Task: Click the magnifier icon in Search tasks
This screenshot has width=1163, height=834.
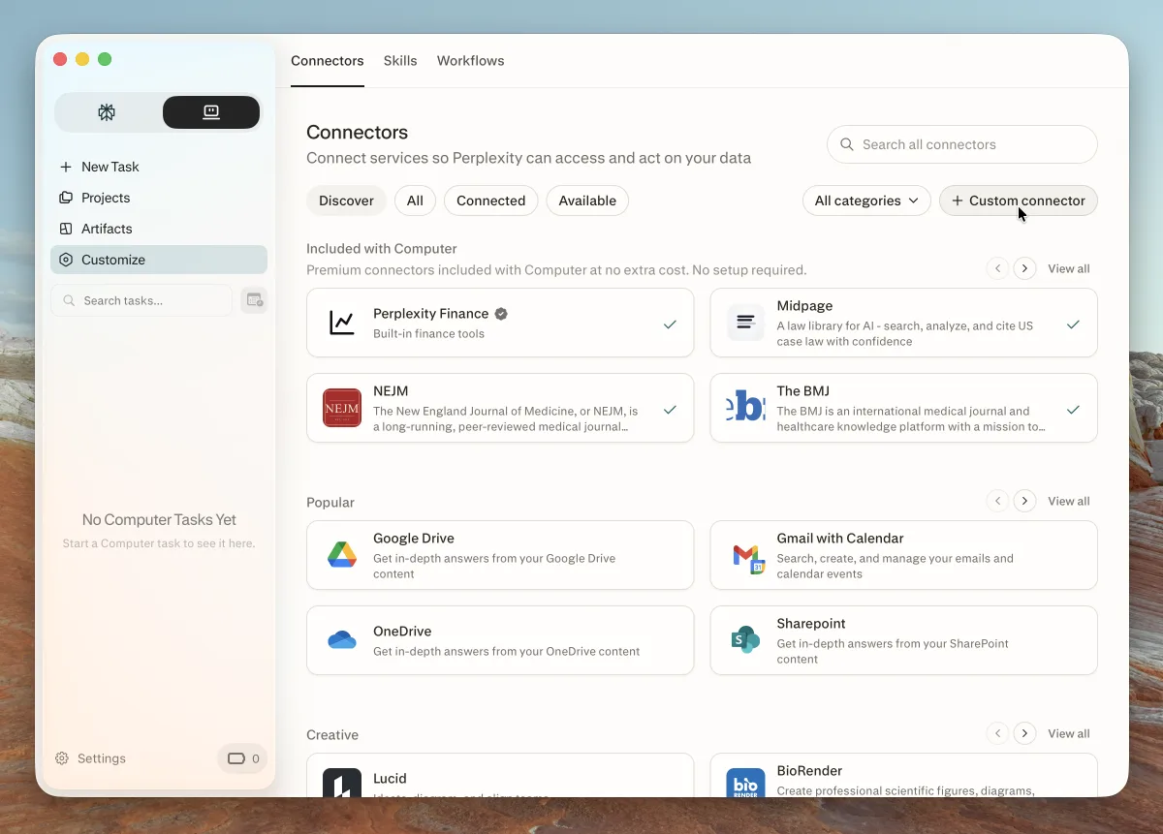Action: (x=69, y=300)
